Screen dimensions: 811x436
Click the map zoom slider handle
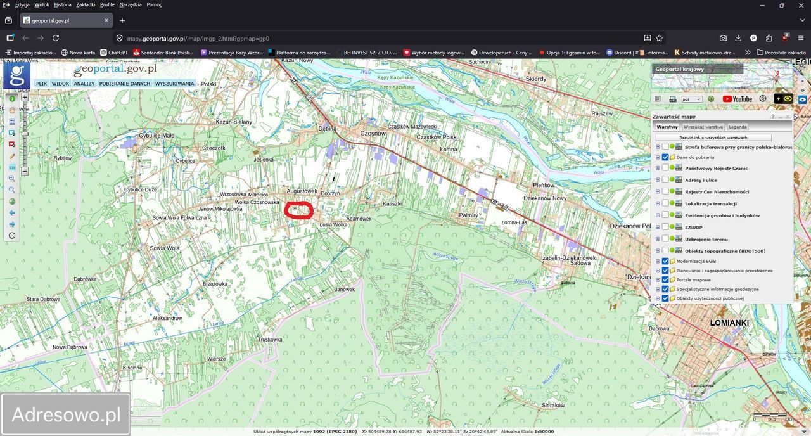25,134
